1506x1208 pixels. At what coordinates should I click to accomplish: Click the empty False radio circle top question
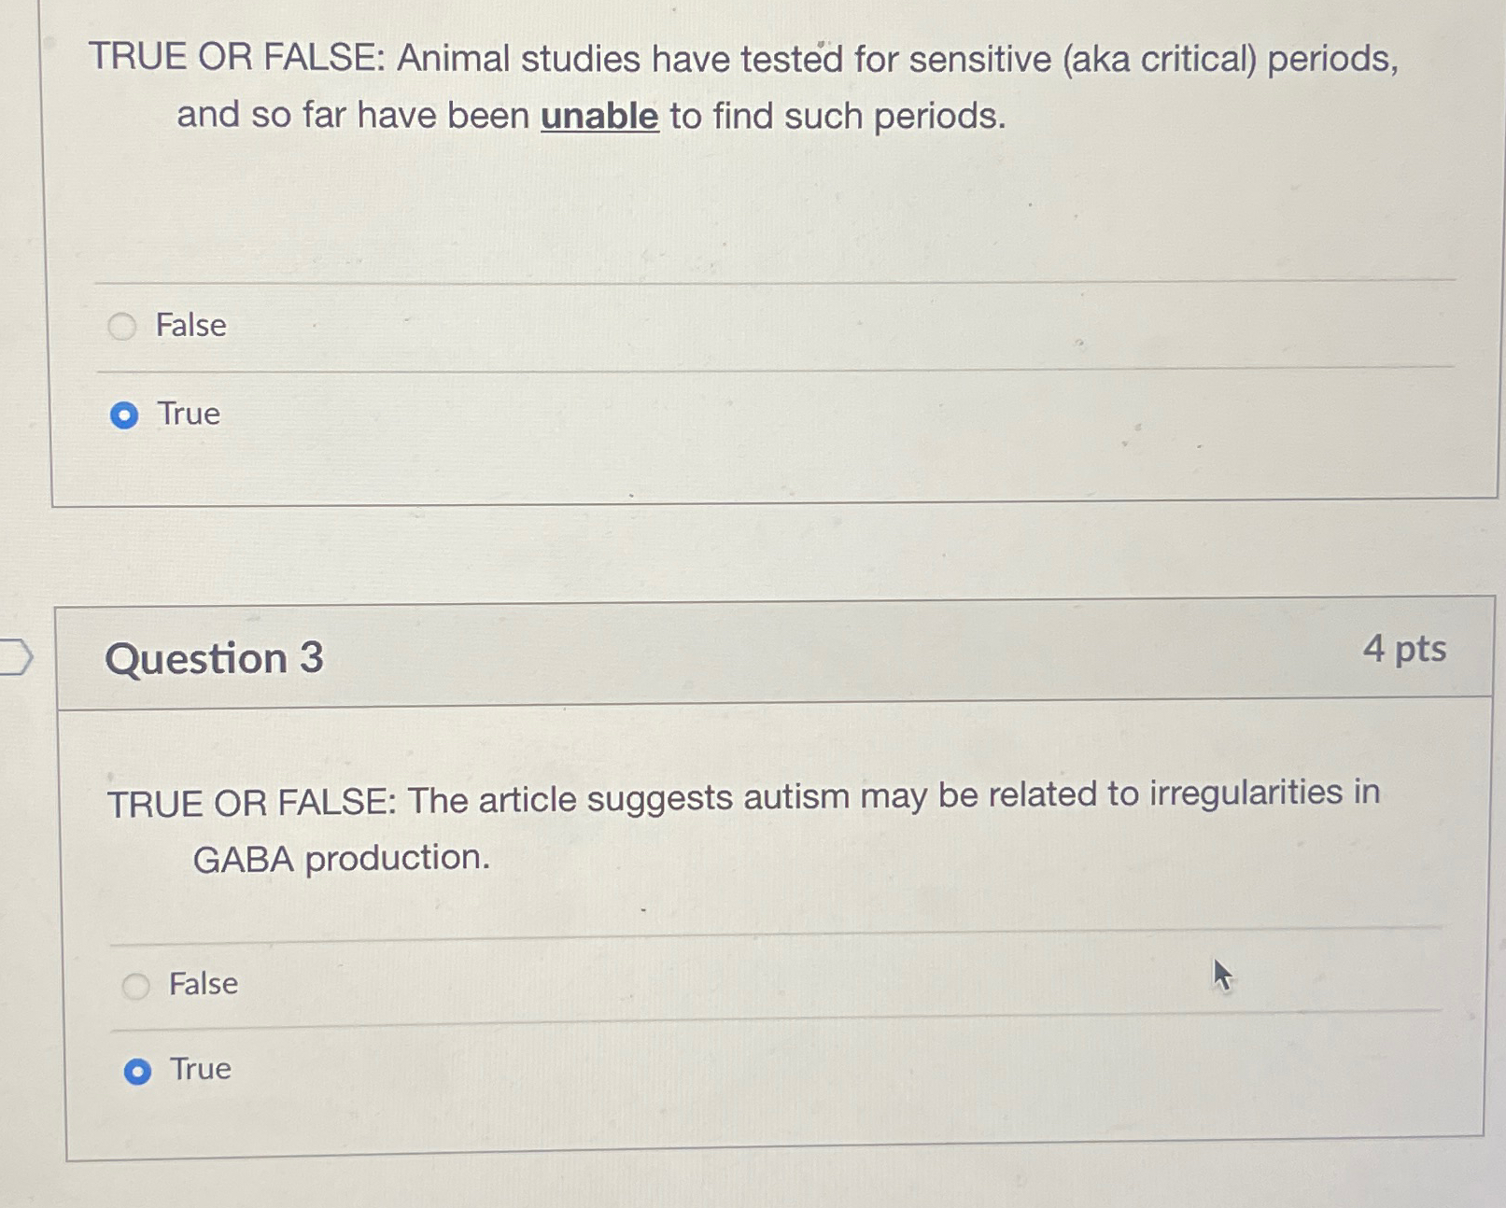click(122, 328)
